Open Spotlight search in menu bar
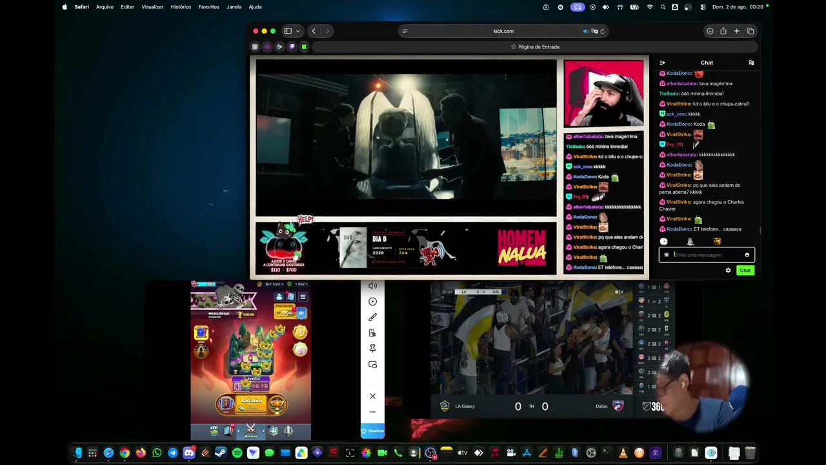This screenshot has height=465, width=826. coord(663,7)
